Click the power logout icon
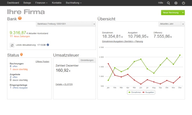Screen dimensions: 192x115 pos(183,3)
